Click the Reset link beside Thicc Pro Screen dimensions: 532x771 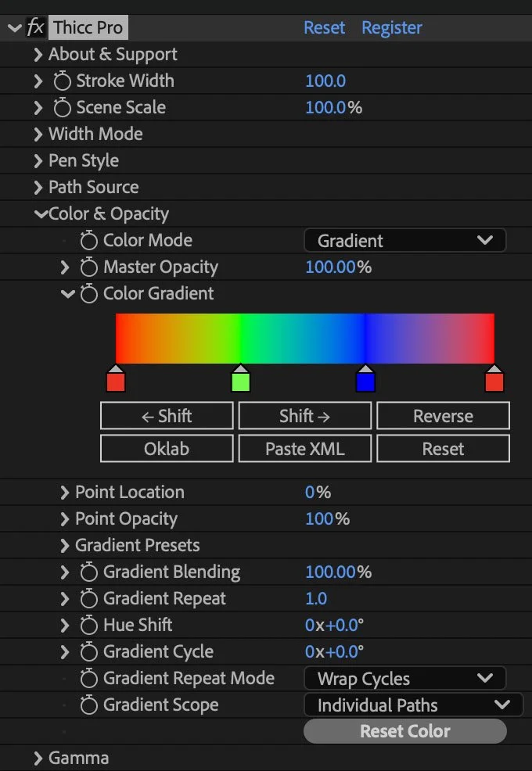pos(325,27)
